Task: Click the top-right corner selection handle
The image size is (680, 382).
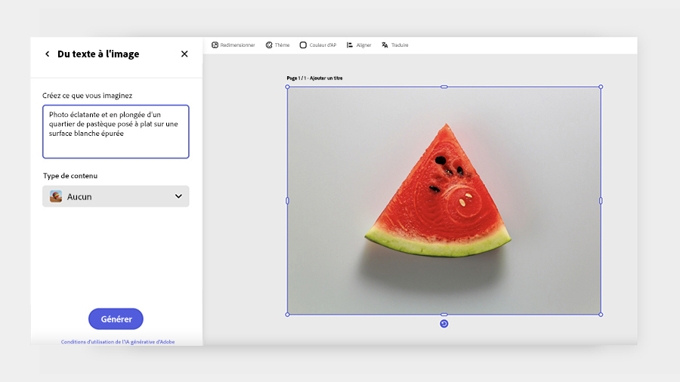Action: point(601,87)
